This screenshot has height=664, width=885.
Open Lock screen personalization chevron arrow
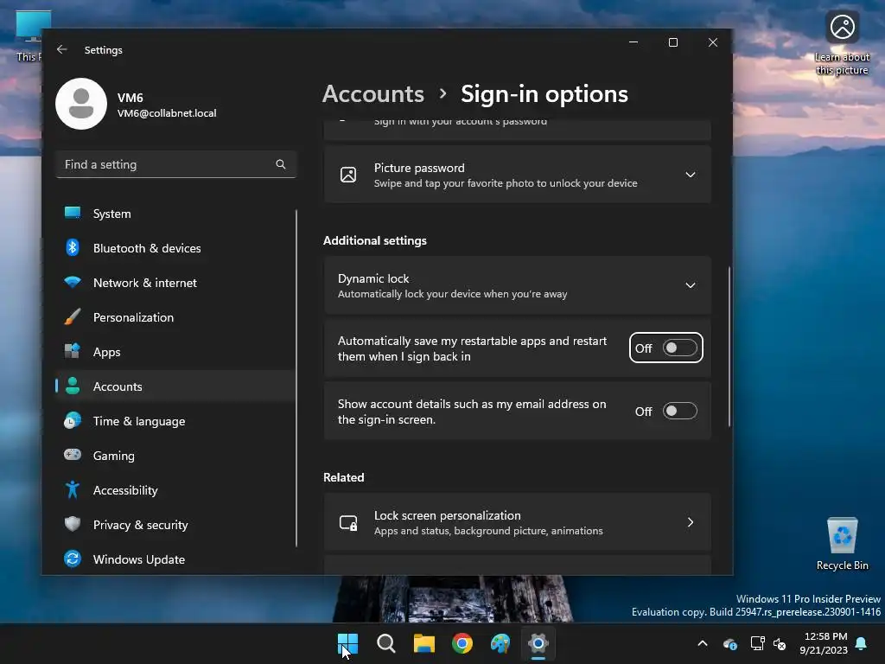(690, 522)
